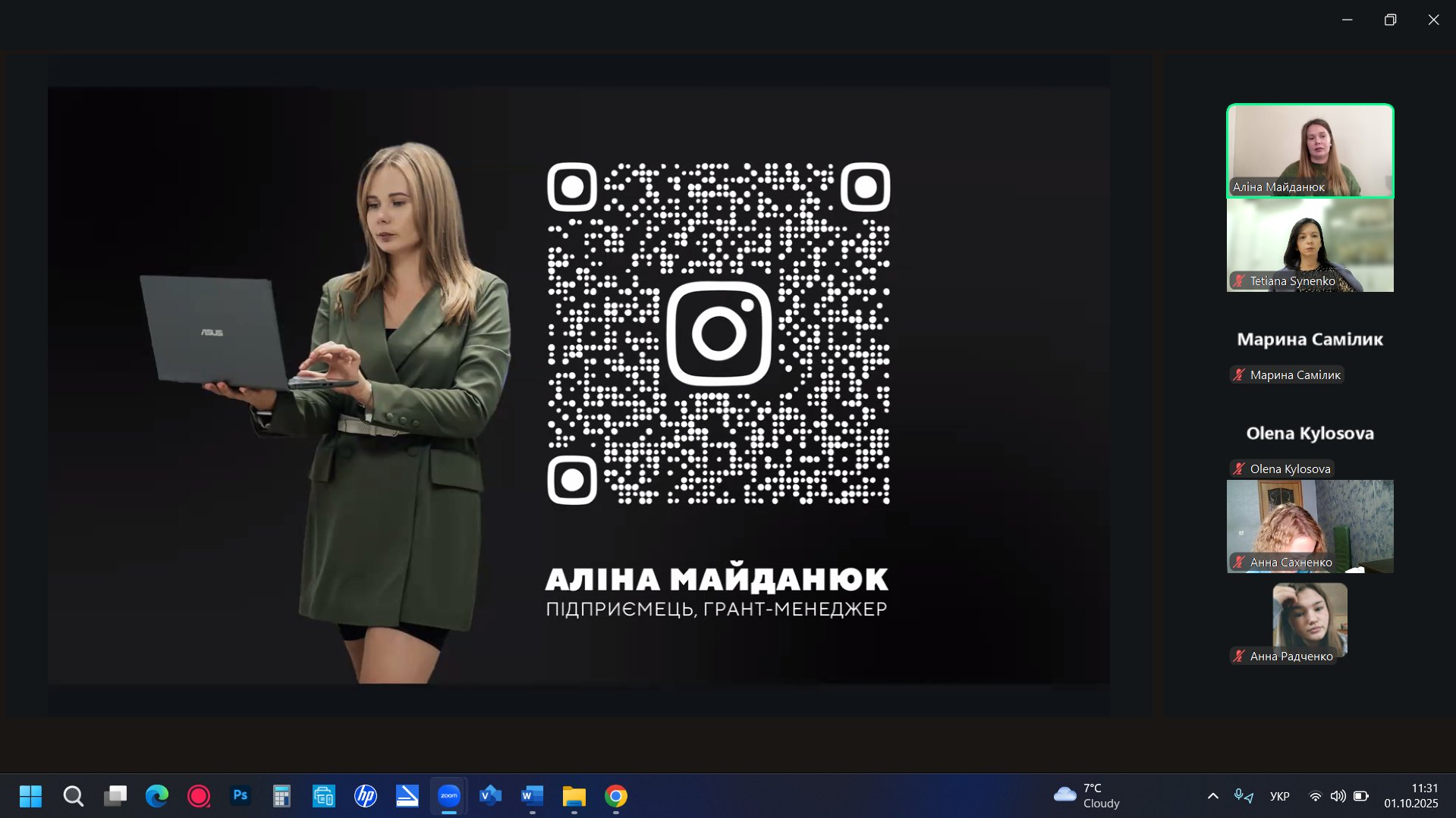This screenshot has width=1456, height=818.
Task: Click Tetiana Synenko's video tile
Action: (x=1310, y=245)
